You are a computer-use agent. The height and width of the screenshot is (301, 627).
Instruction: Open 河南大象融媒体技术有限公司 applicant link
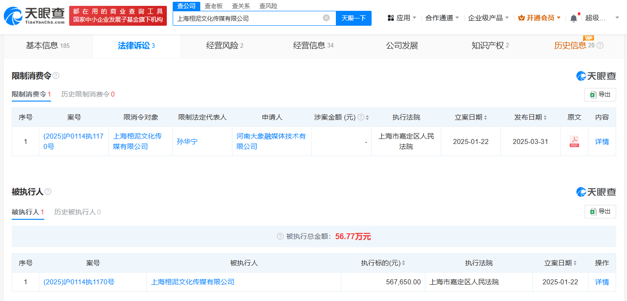click(271, 141)
